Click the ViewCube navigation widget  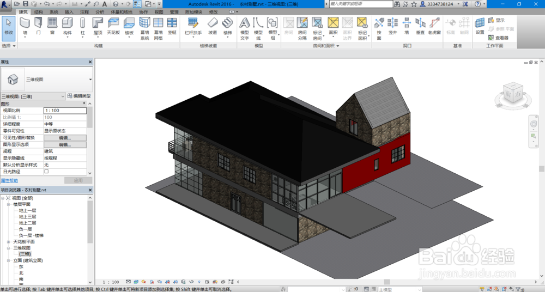(513, 94)
